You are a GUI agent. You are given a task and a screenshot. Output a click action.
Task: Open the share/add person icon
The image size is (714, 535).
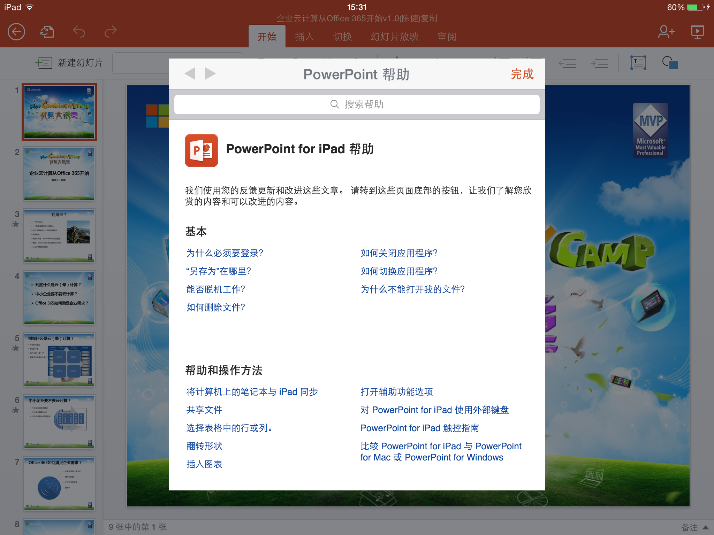666,32
